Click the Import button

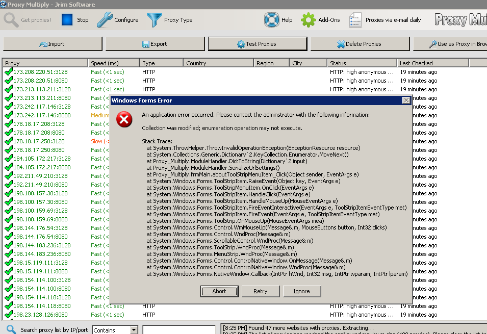click(x=53, y=44)
